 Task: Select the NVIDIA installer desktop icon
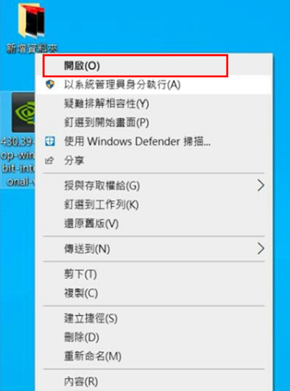[23, 113]
